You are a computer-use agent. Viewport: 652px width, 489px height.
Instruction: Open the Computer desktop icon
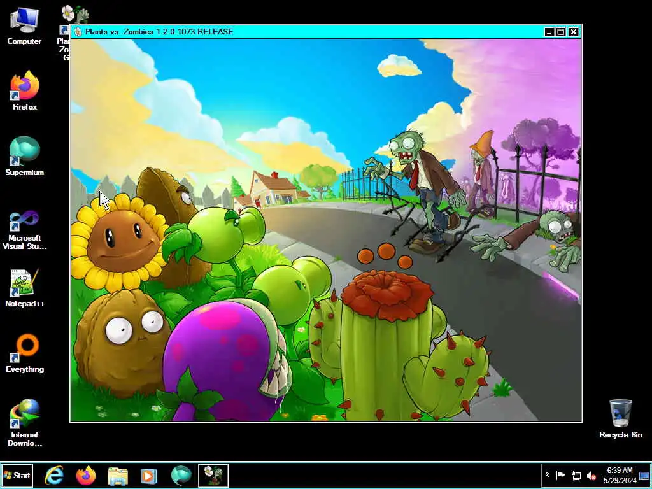(x=24, y=25)
